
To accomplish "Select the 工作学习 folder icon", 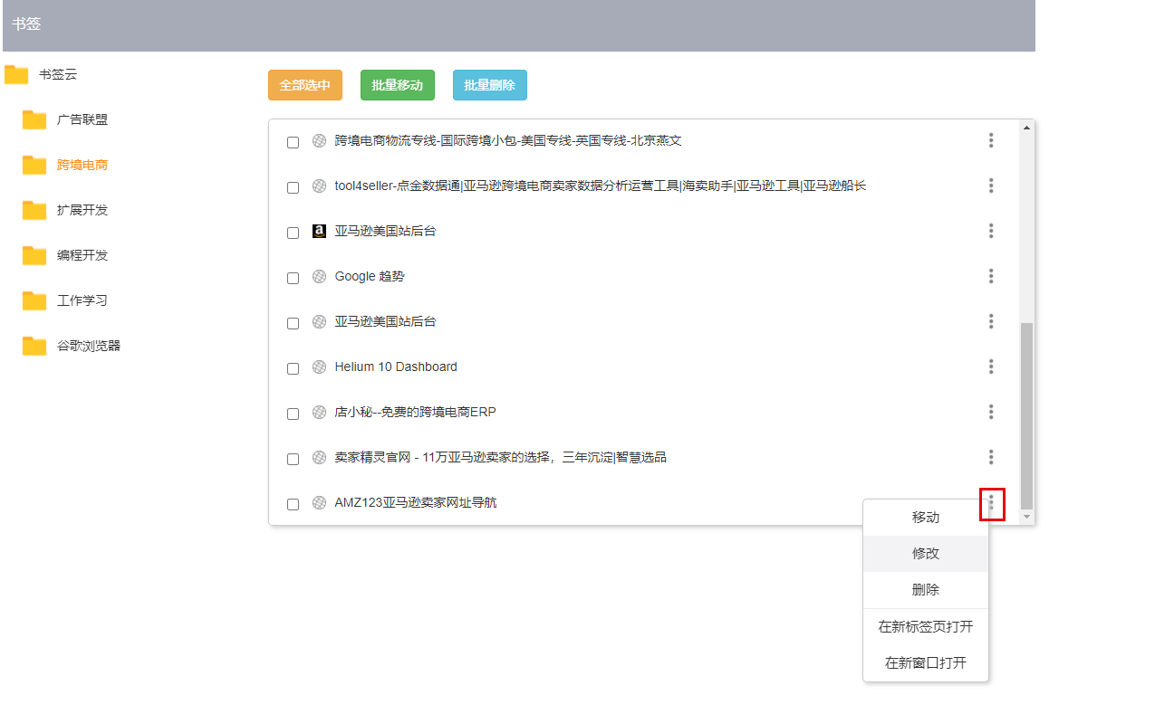I will pyautogui.click(x=34, y=300).
